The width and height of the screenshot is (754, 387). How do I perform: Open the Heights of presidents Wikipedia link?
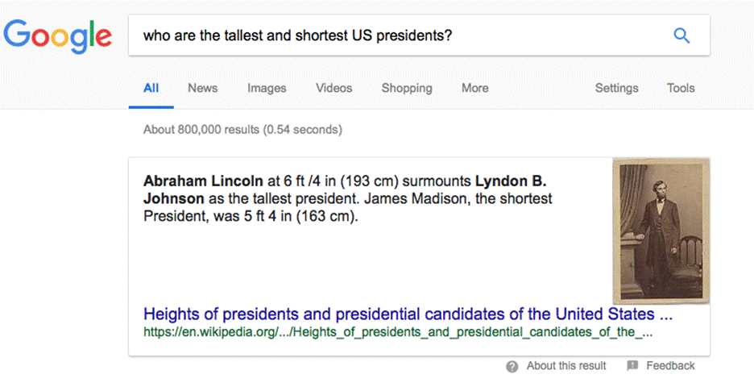coord(408,314)
